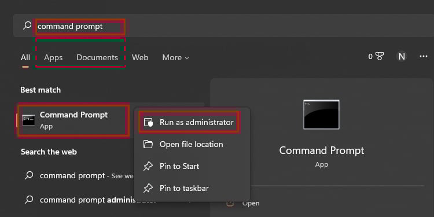Image resolution: width=434 pixels, height=217 pixels.
Task: Open the three-dot options menu
Action: coord(423,57)
